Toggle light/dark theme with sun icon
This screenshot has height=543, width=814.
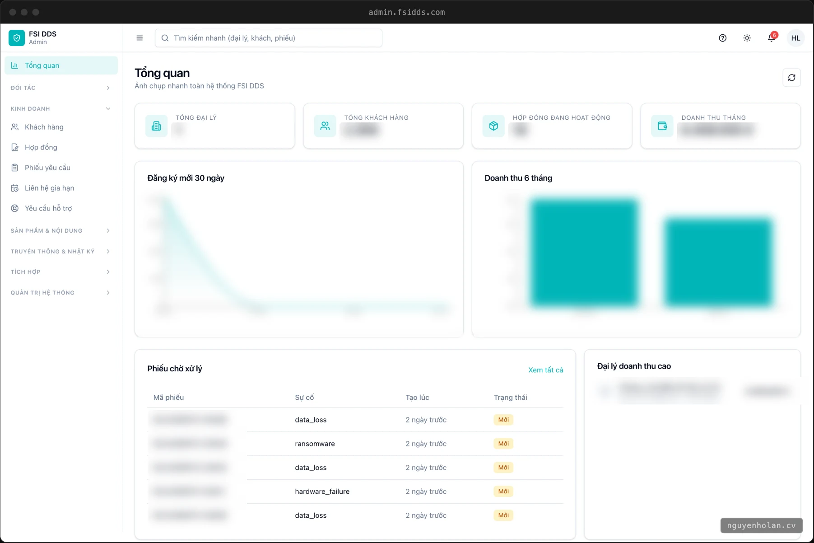coord(747,38)
